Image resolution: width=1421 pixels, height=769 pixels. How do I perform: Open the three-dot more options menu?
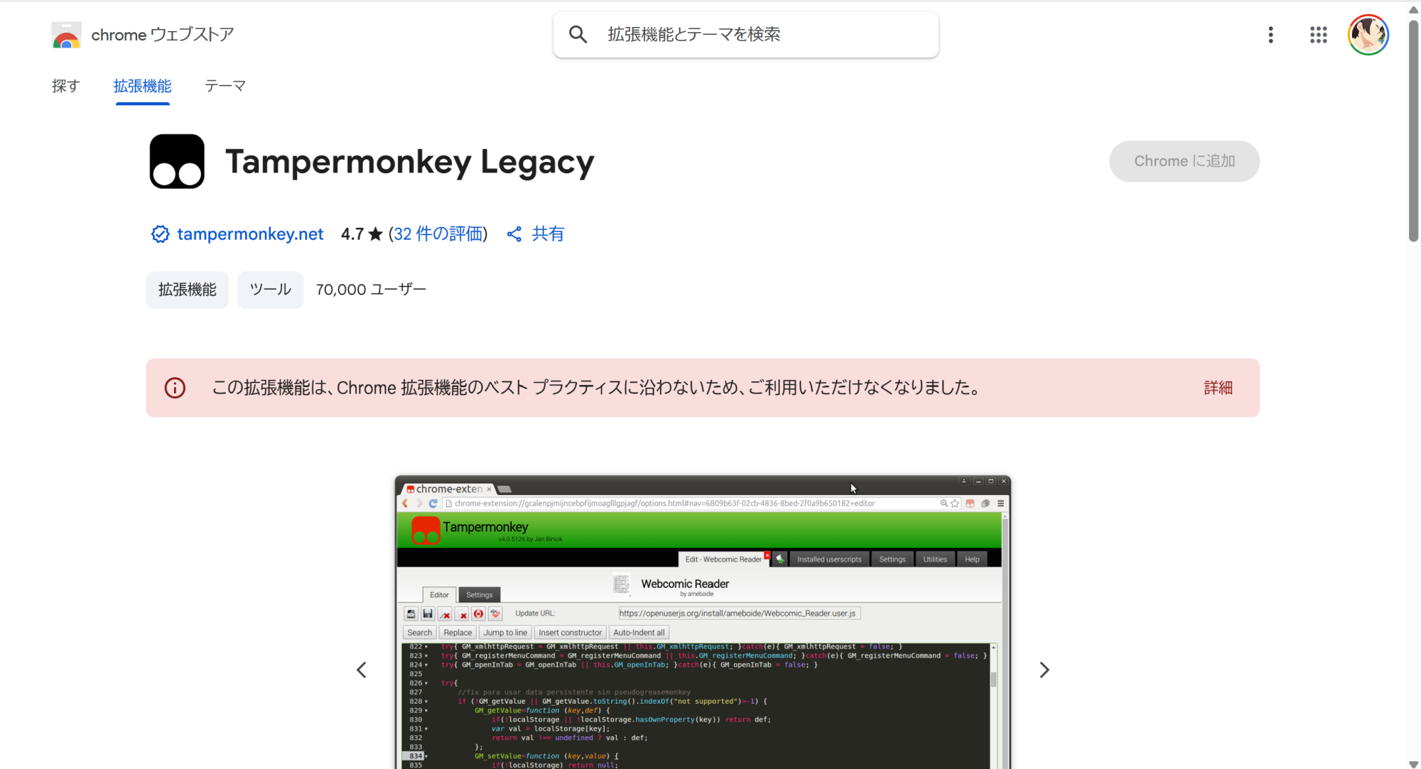[x=1270, y=35]
